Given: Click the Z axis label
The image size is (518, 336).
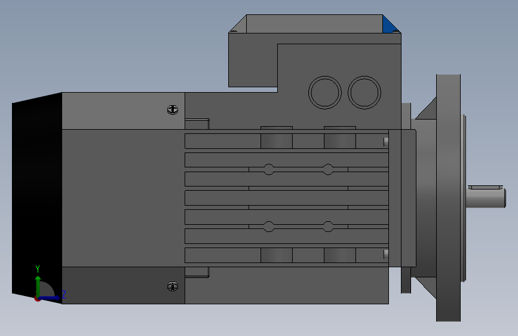Looking at the screenshot, I should point(64,294).
